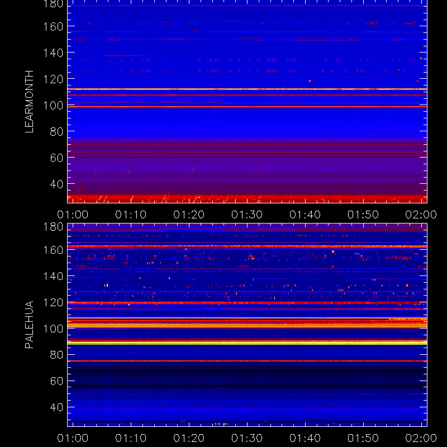Image resolution: width=447 pixels, height=447 pixels.
Task: Click the 01:30 label below the LEARMONTH plot
Action: 247,215
